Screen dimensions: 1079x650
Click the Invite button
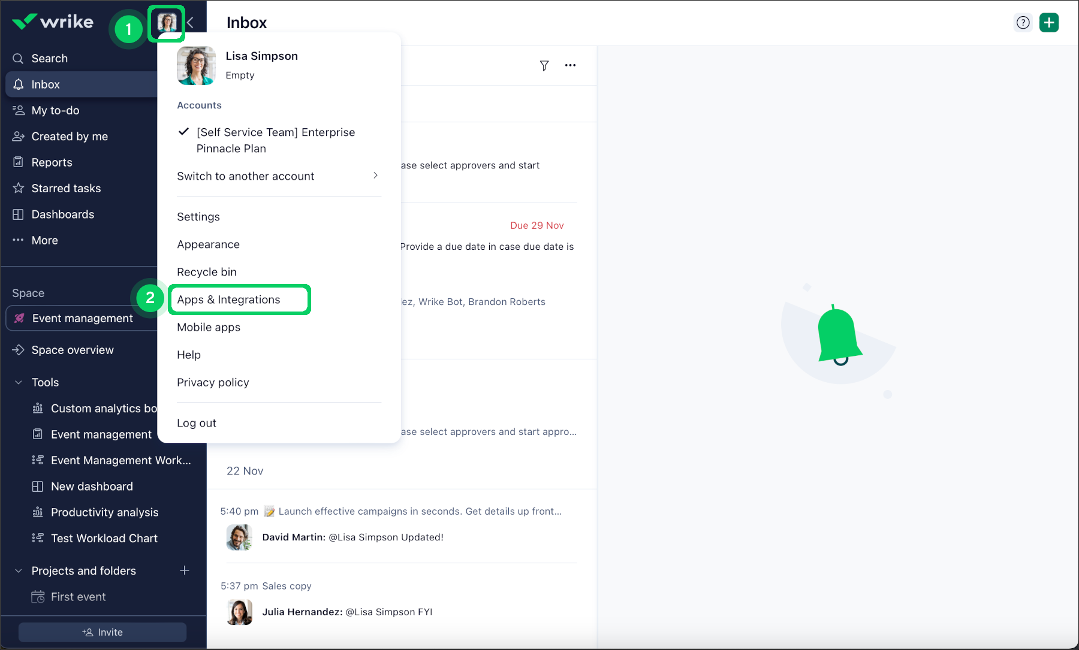click(102, 631)
